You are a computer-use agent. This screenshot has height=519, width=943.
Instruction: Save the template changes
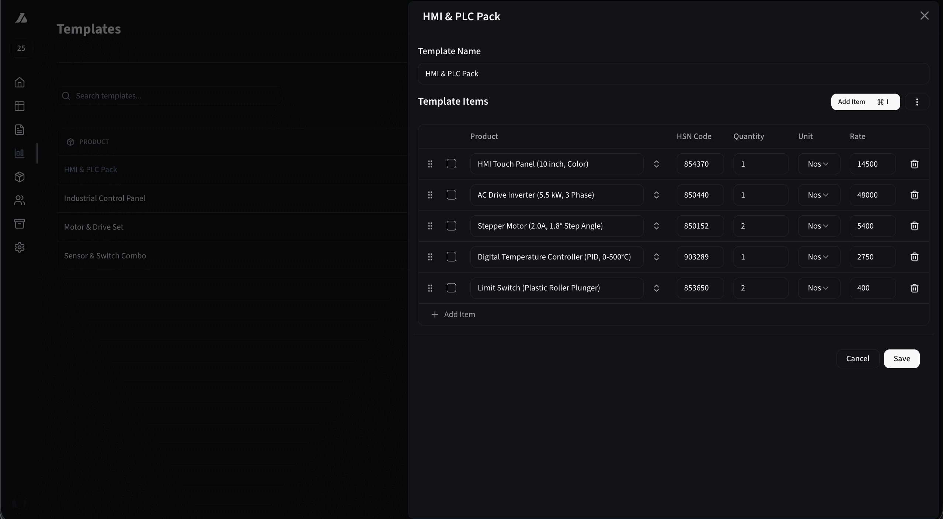coord(901,359)
